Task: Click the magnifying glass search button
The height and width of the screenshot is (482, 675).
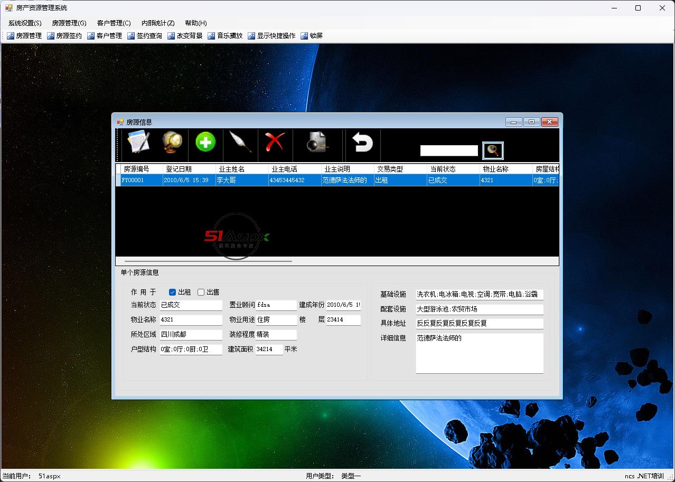Action: tap(493, 150)
